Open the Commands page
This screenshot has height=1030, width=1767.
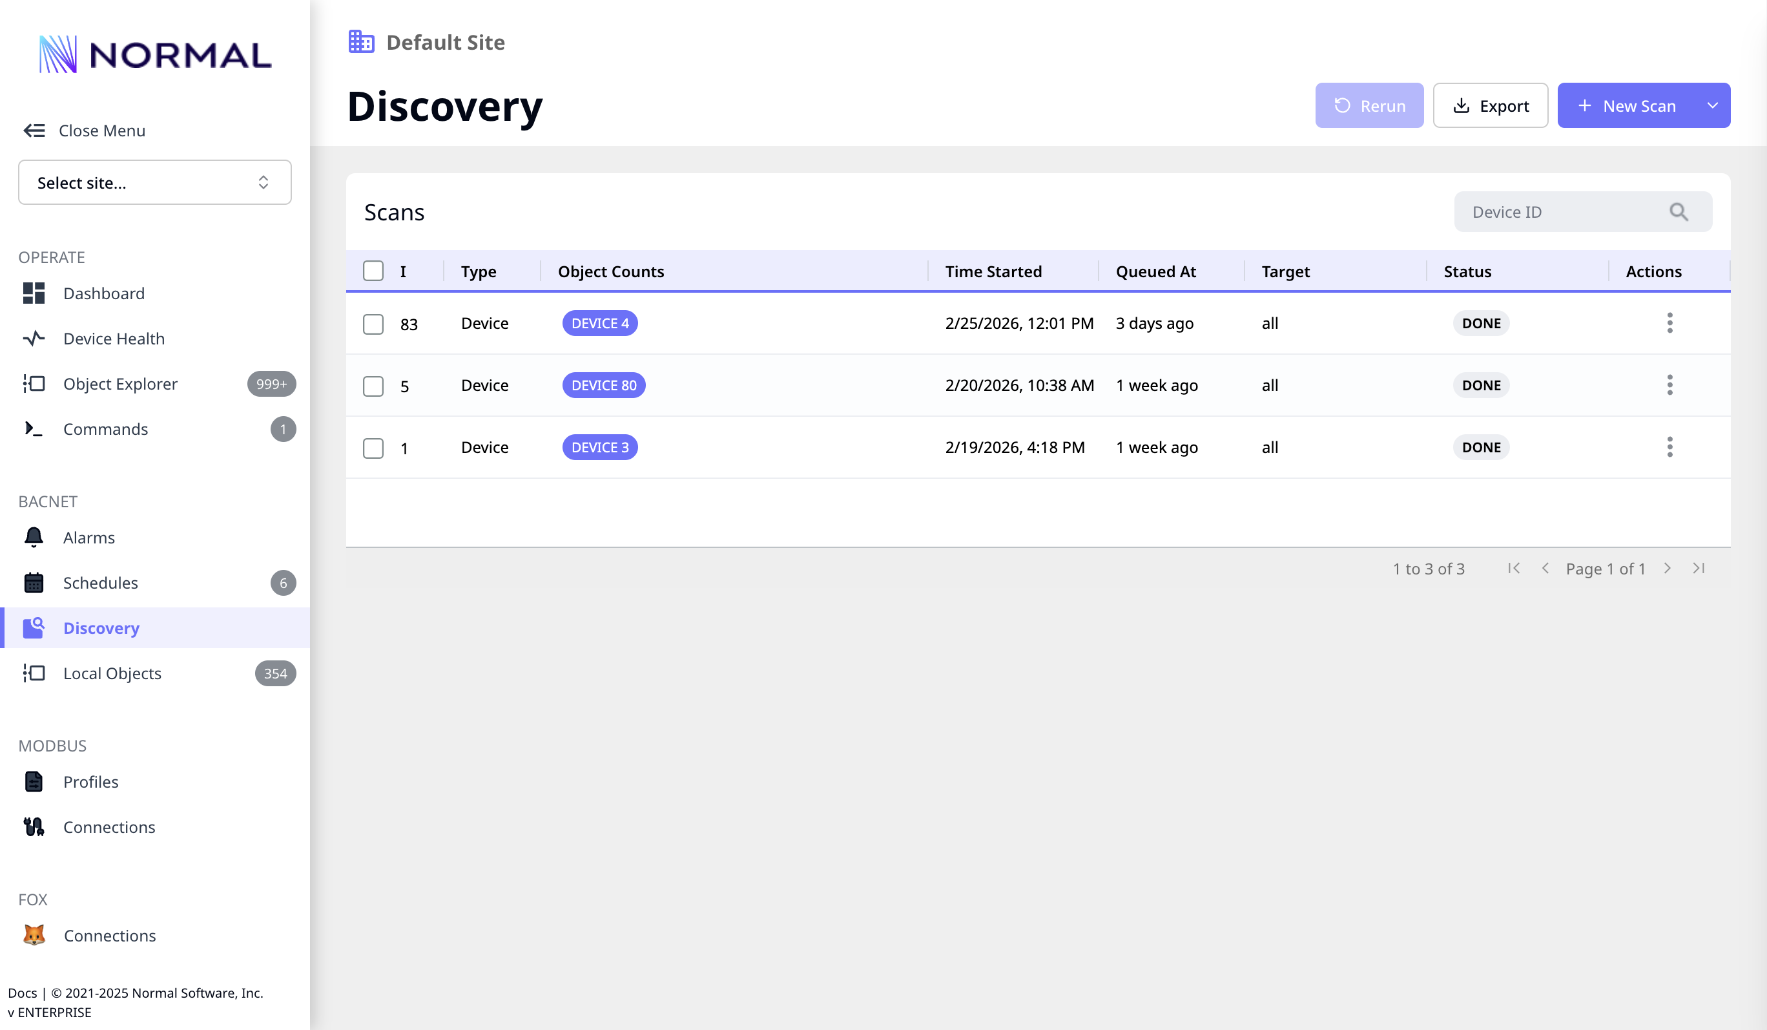pos(105,428)
